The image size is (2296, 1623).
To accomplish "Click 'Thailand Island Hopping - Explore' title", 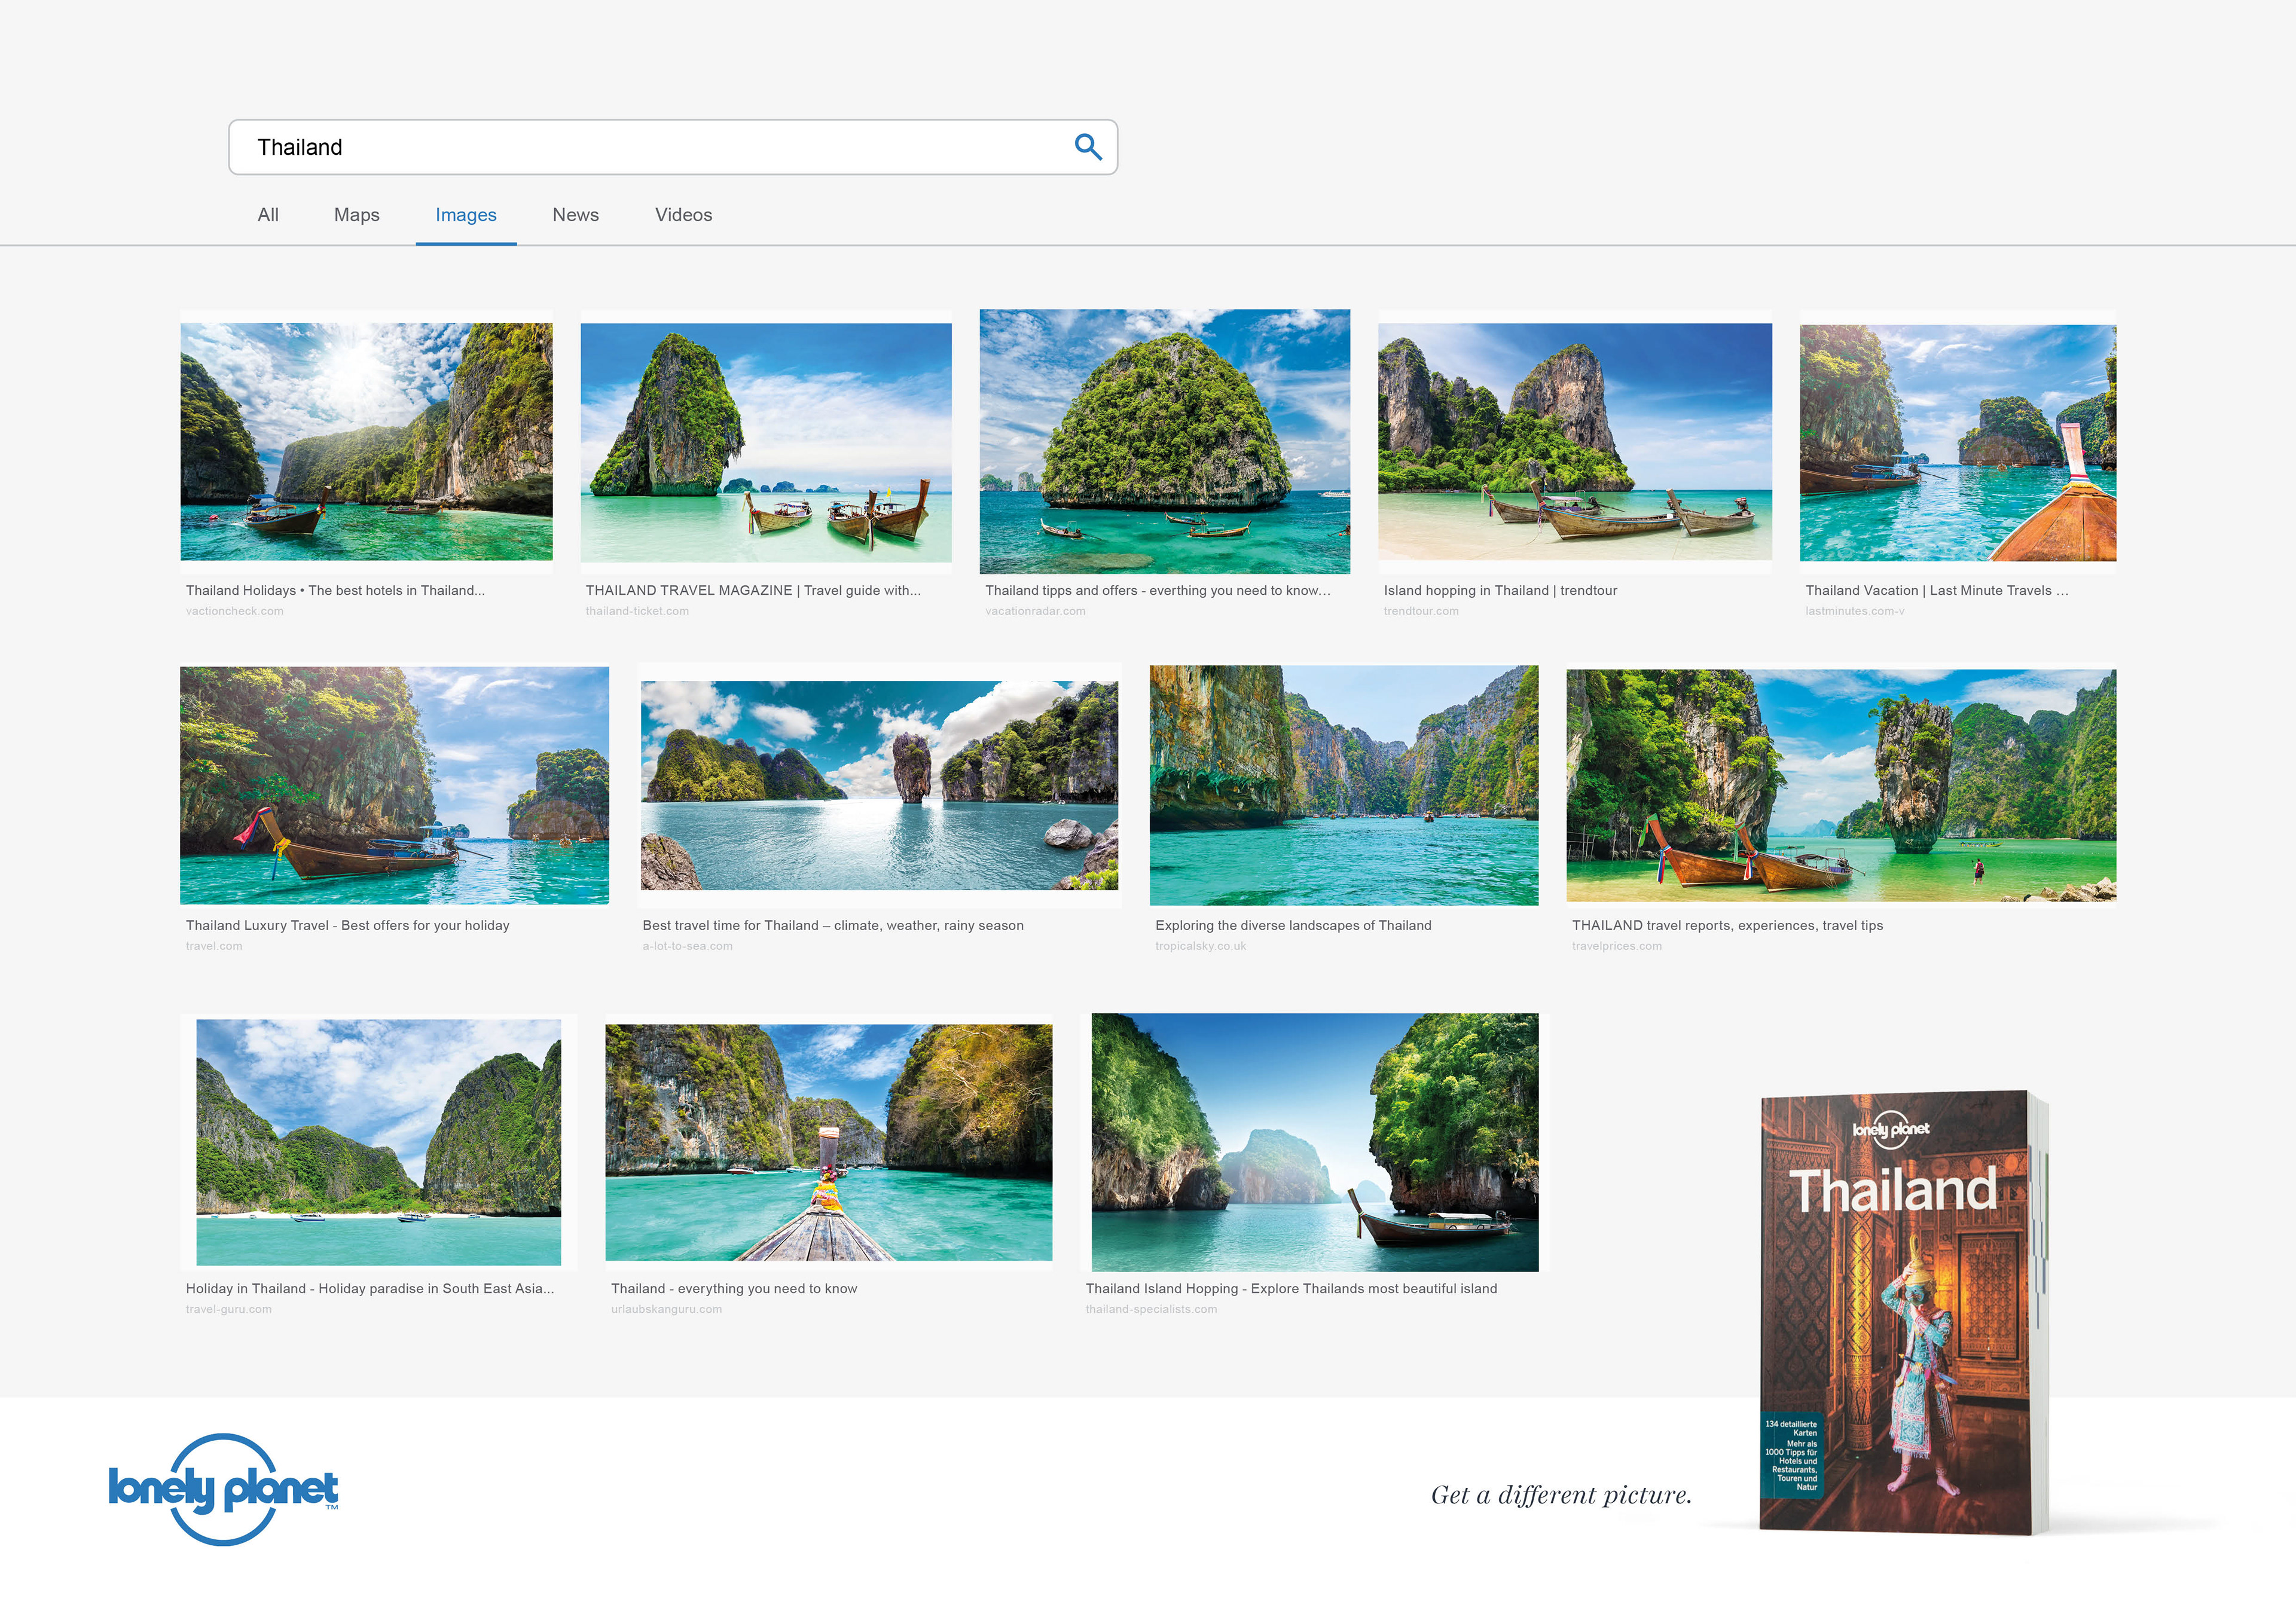I will (1291, 1289).
